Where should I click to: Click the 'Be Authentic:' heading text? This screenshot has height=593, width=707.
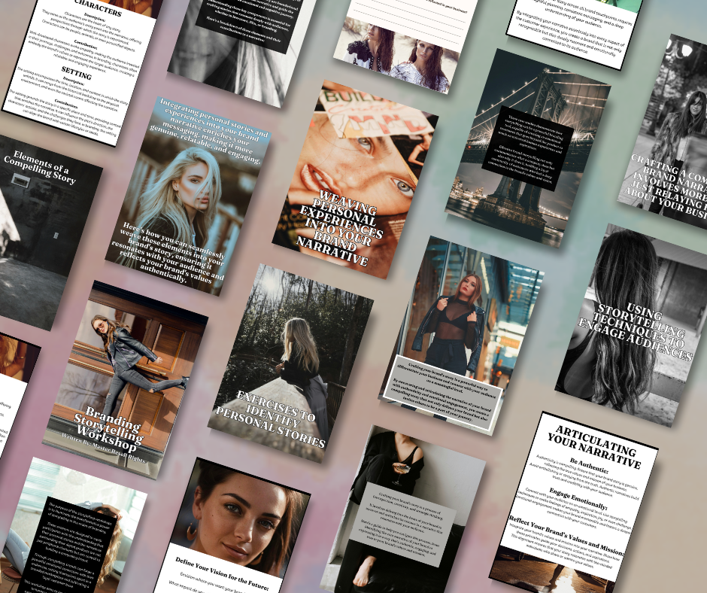[x=589, y=465]
